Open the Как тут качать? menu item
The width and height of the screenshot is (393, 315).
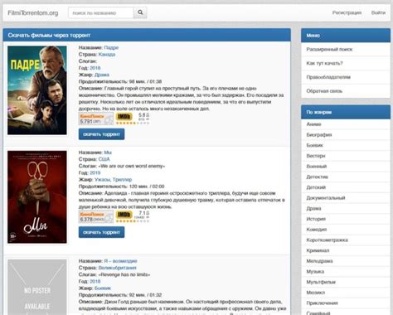pyautogui.click(x=346, y=63)
